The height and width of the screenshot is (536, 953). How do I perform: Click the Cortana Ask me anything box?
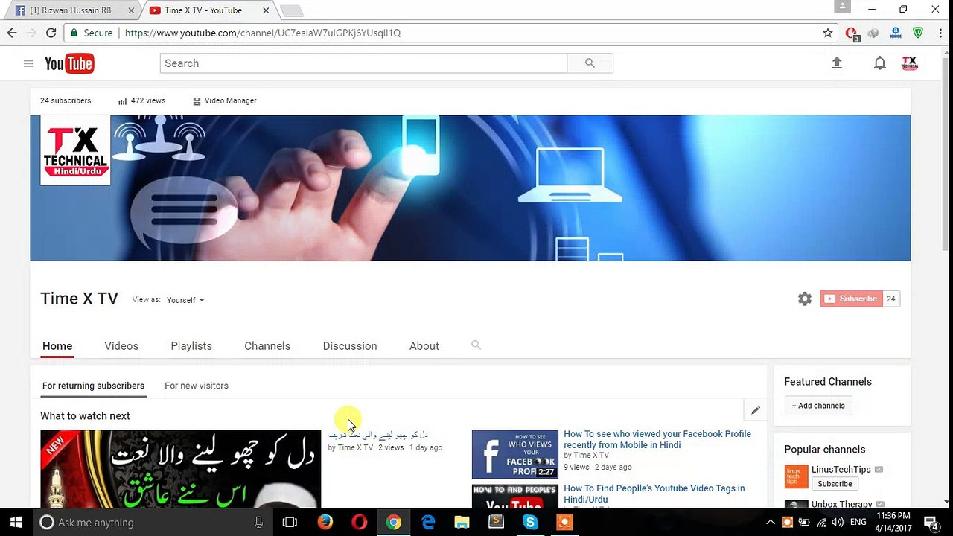click(x=152, y=523)
